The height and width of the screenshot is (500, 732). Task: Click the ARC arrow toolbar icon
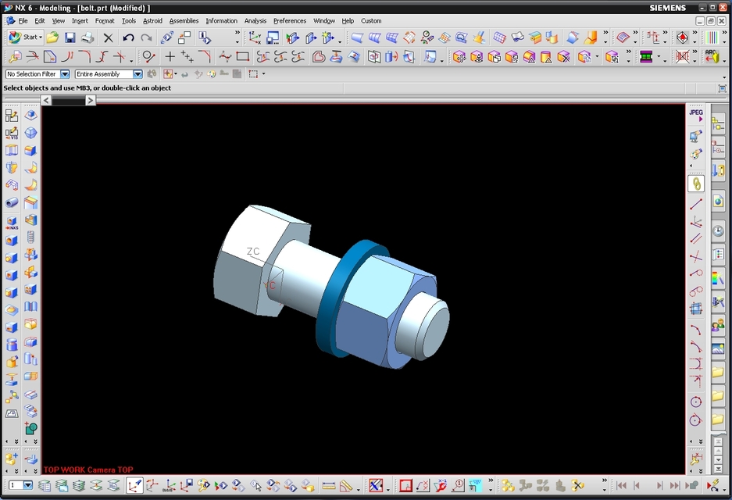(x=712, y=57)
